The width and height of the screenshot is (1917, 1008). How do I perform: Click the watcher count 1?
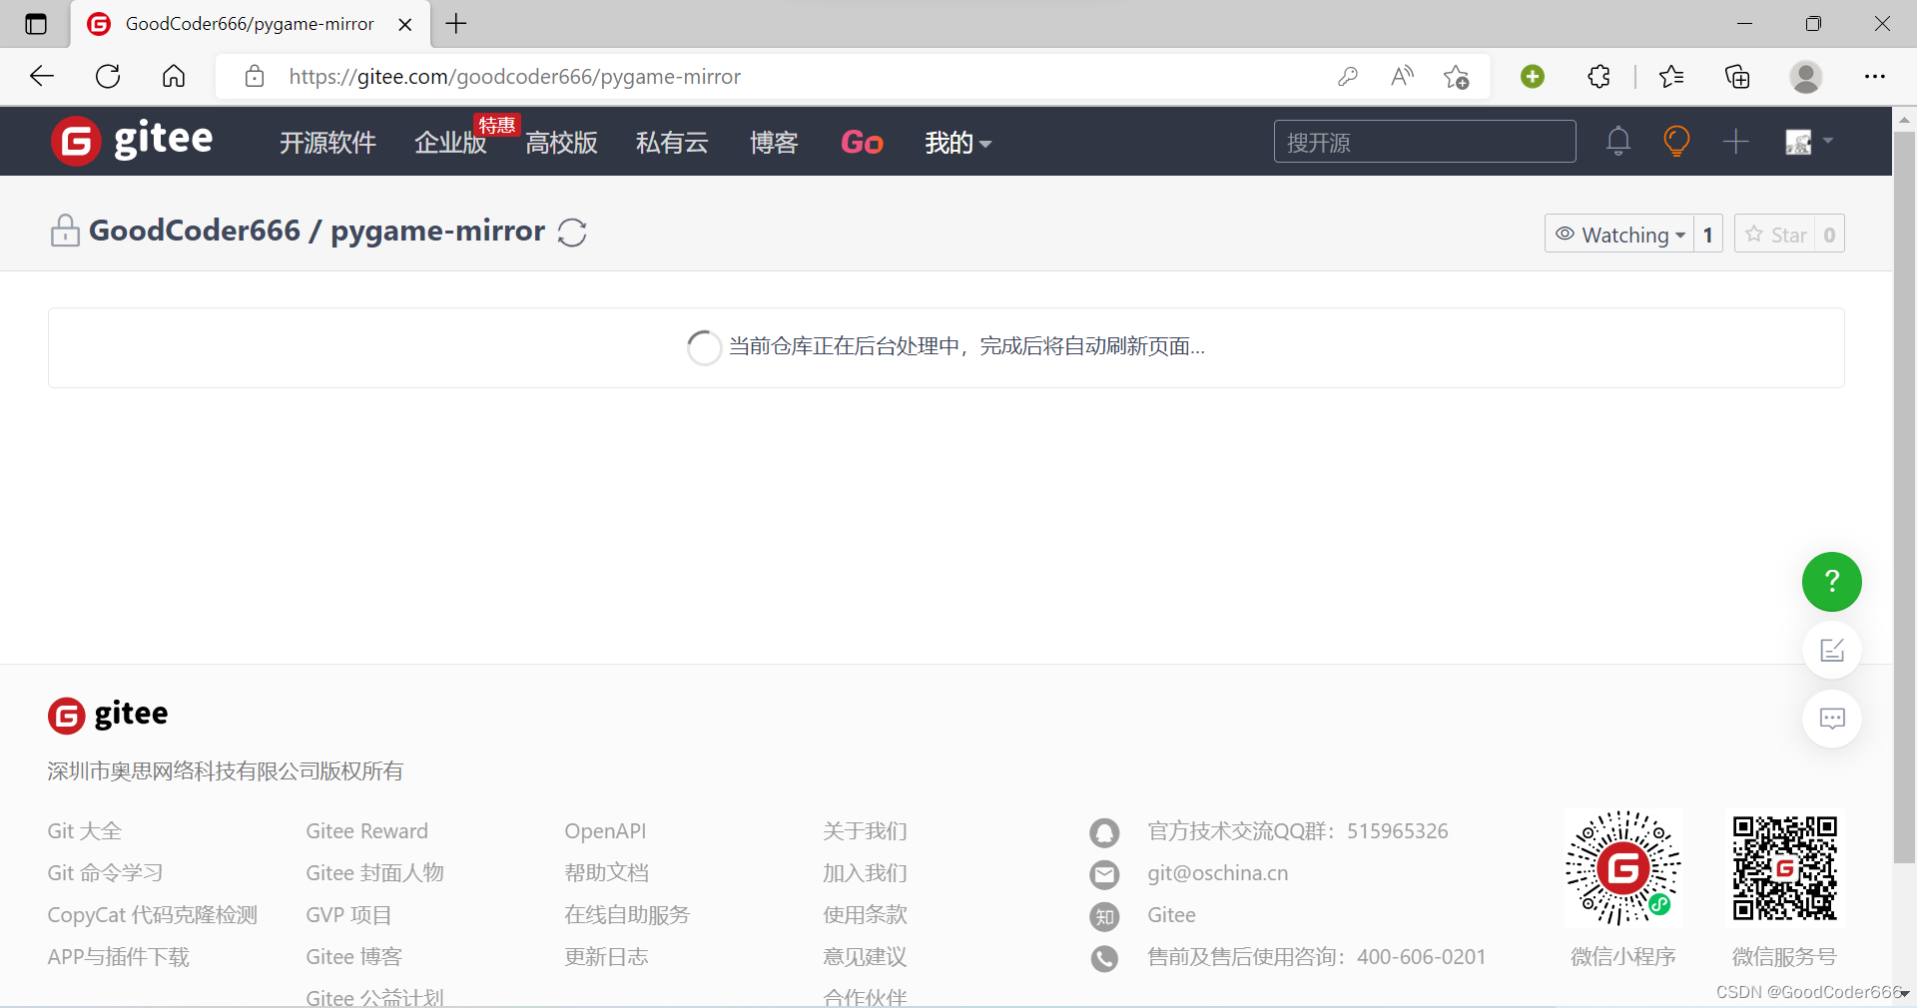[1708, 235]
